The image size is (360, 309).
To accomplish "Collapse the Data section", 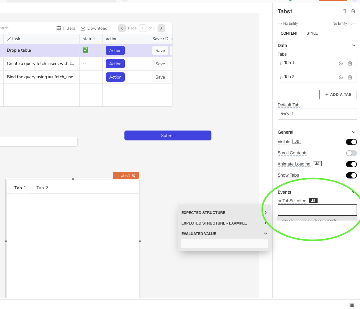I will [353, 45].
